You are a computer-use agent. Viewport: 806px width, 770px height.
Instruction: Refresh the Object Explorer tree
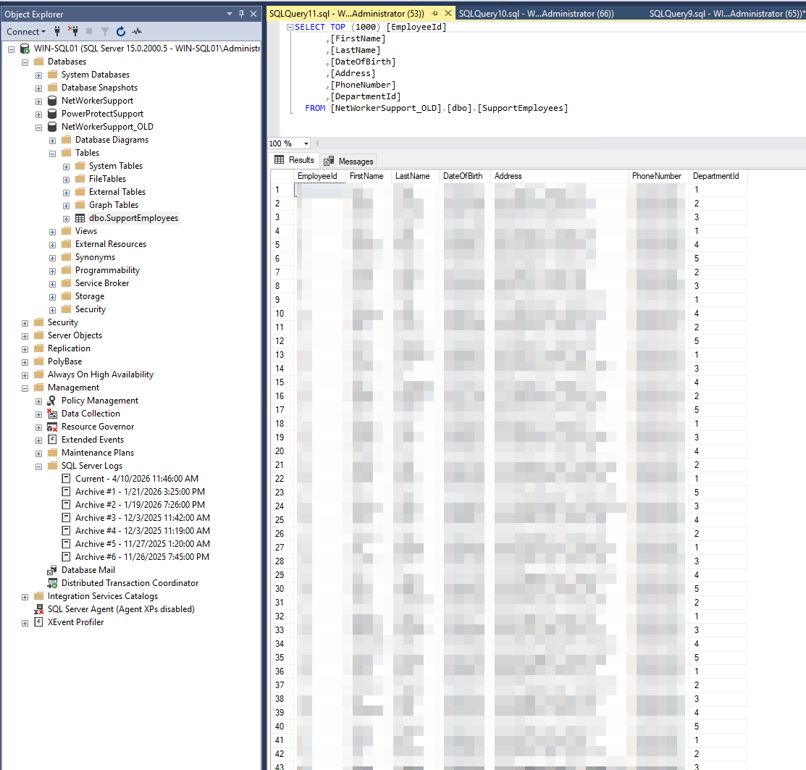[x=120, y=32]
